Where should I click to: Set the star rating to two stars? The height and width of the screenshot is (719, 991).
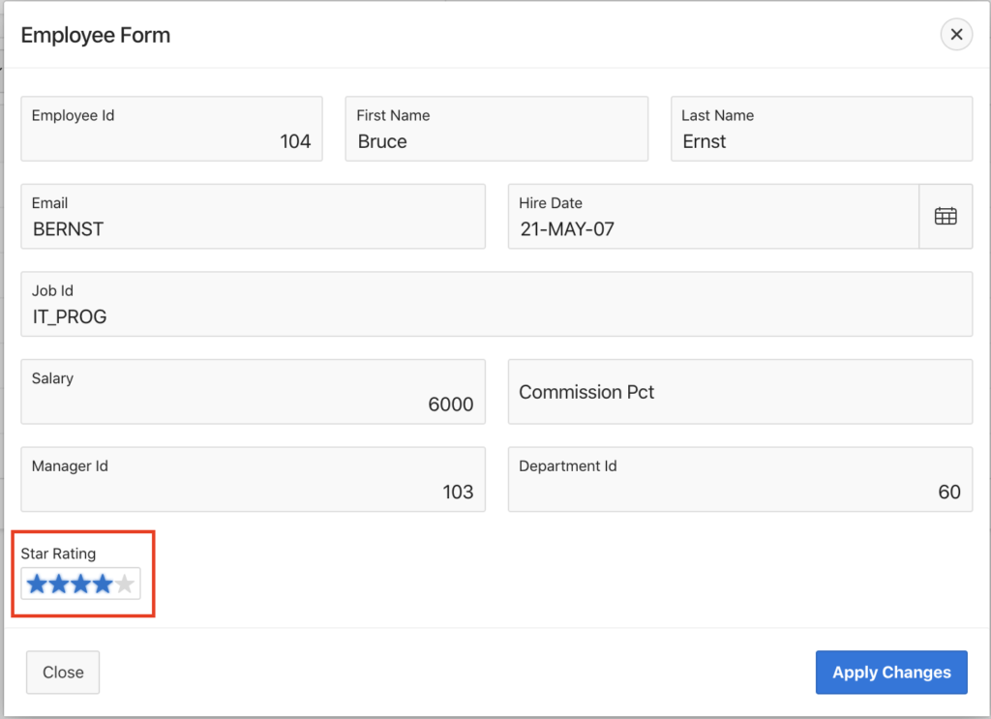(59, 584)
